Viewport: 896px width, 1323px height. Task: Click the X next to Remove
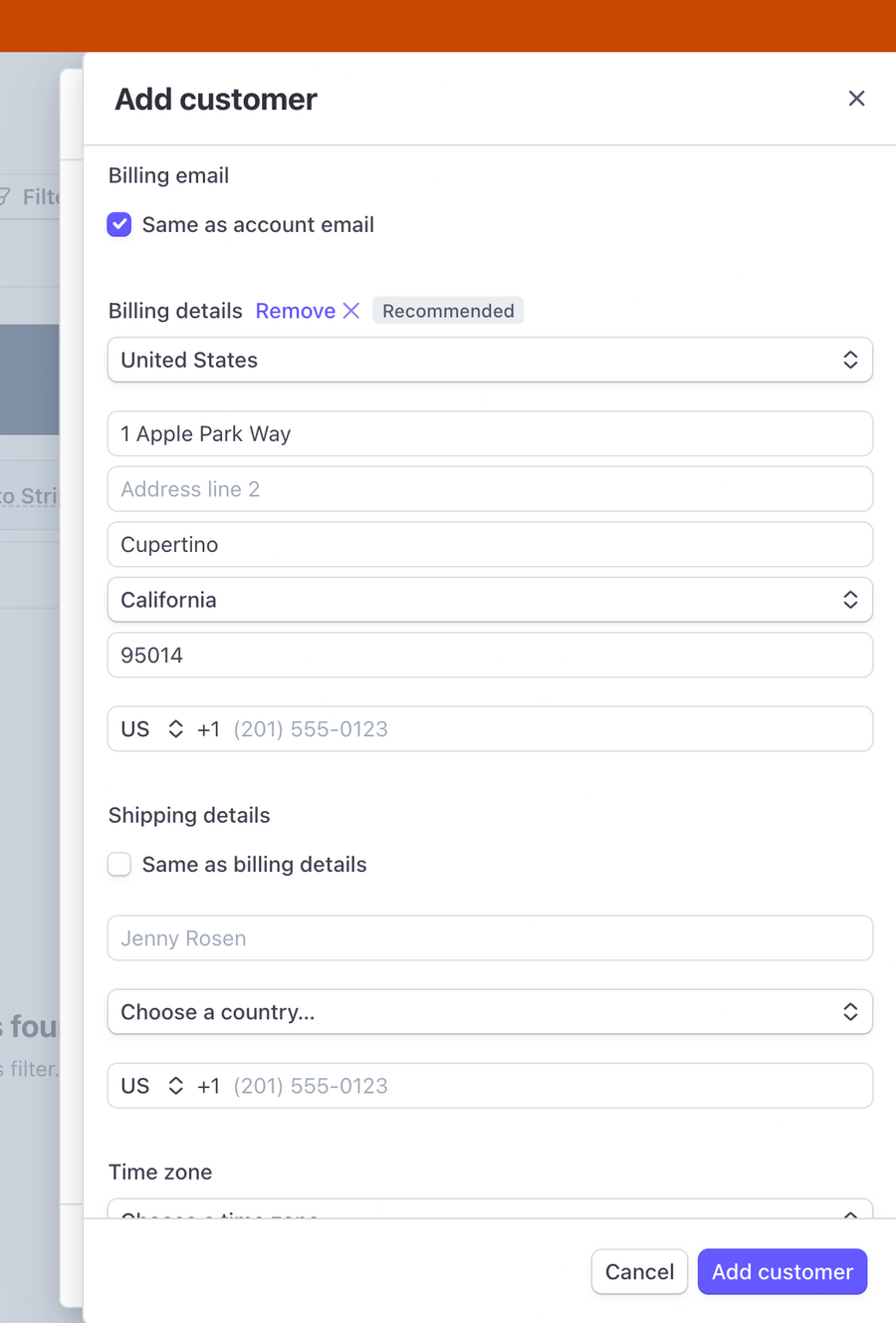tap(350, 310)
